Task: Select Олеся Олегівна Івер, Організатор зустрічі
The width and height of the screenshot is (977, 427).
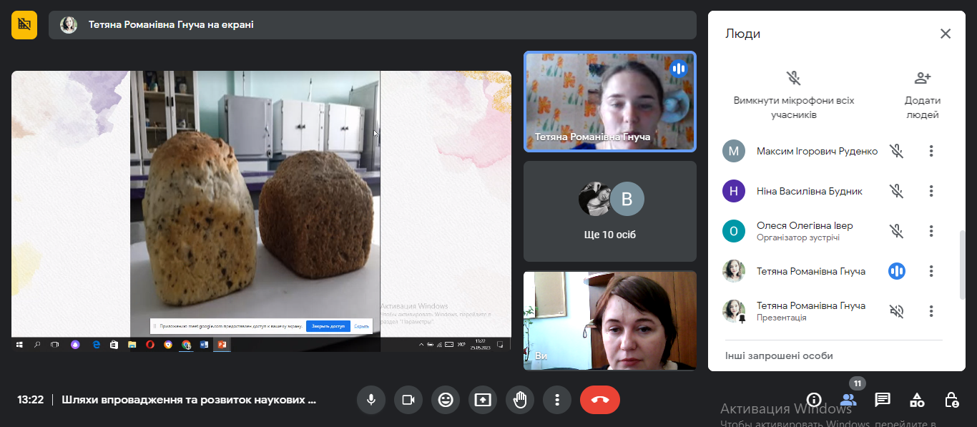Action: click(x=805, y=231)
